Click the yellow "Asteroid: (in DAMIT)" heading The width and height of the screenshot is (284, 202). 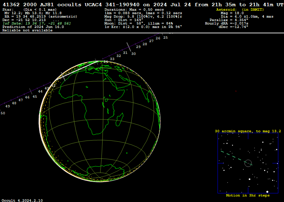click(240, 10)
